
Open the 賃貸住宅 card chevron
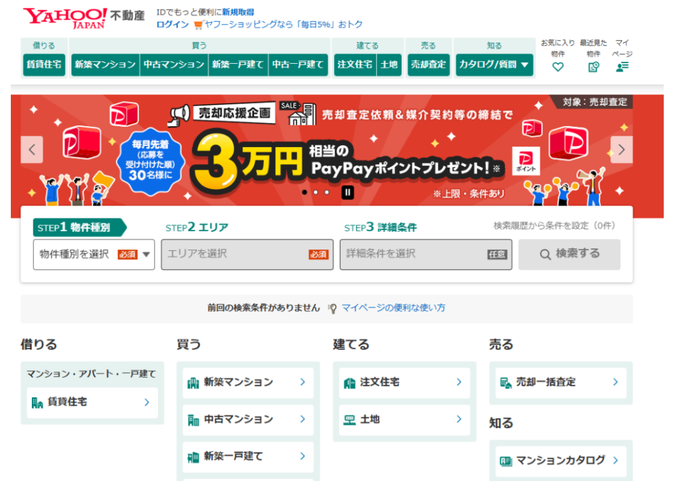(x=147, y=402)
